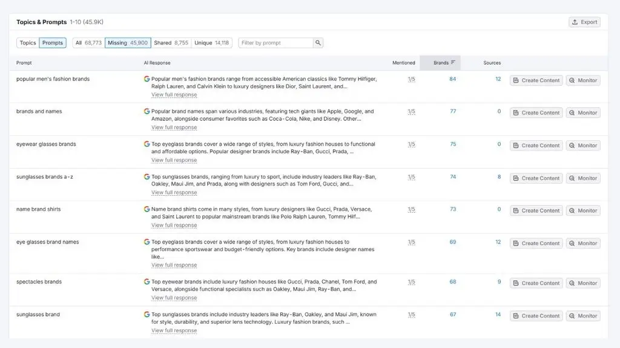This screenshot has height=348, width=620.
Task: Click Google icon in eyewear glasses brands row
Action: tap(147, 144)
